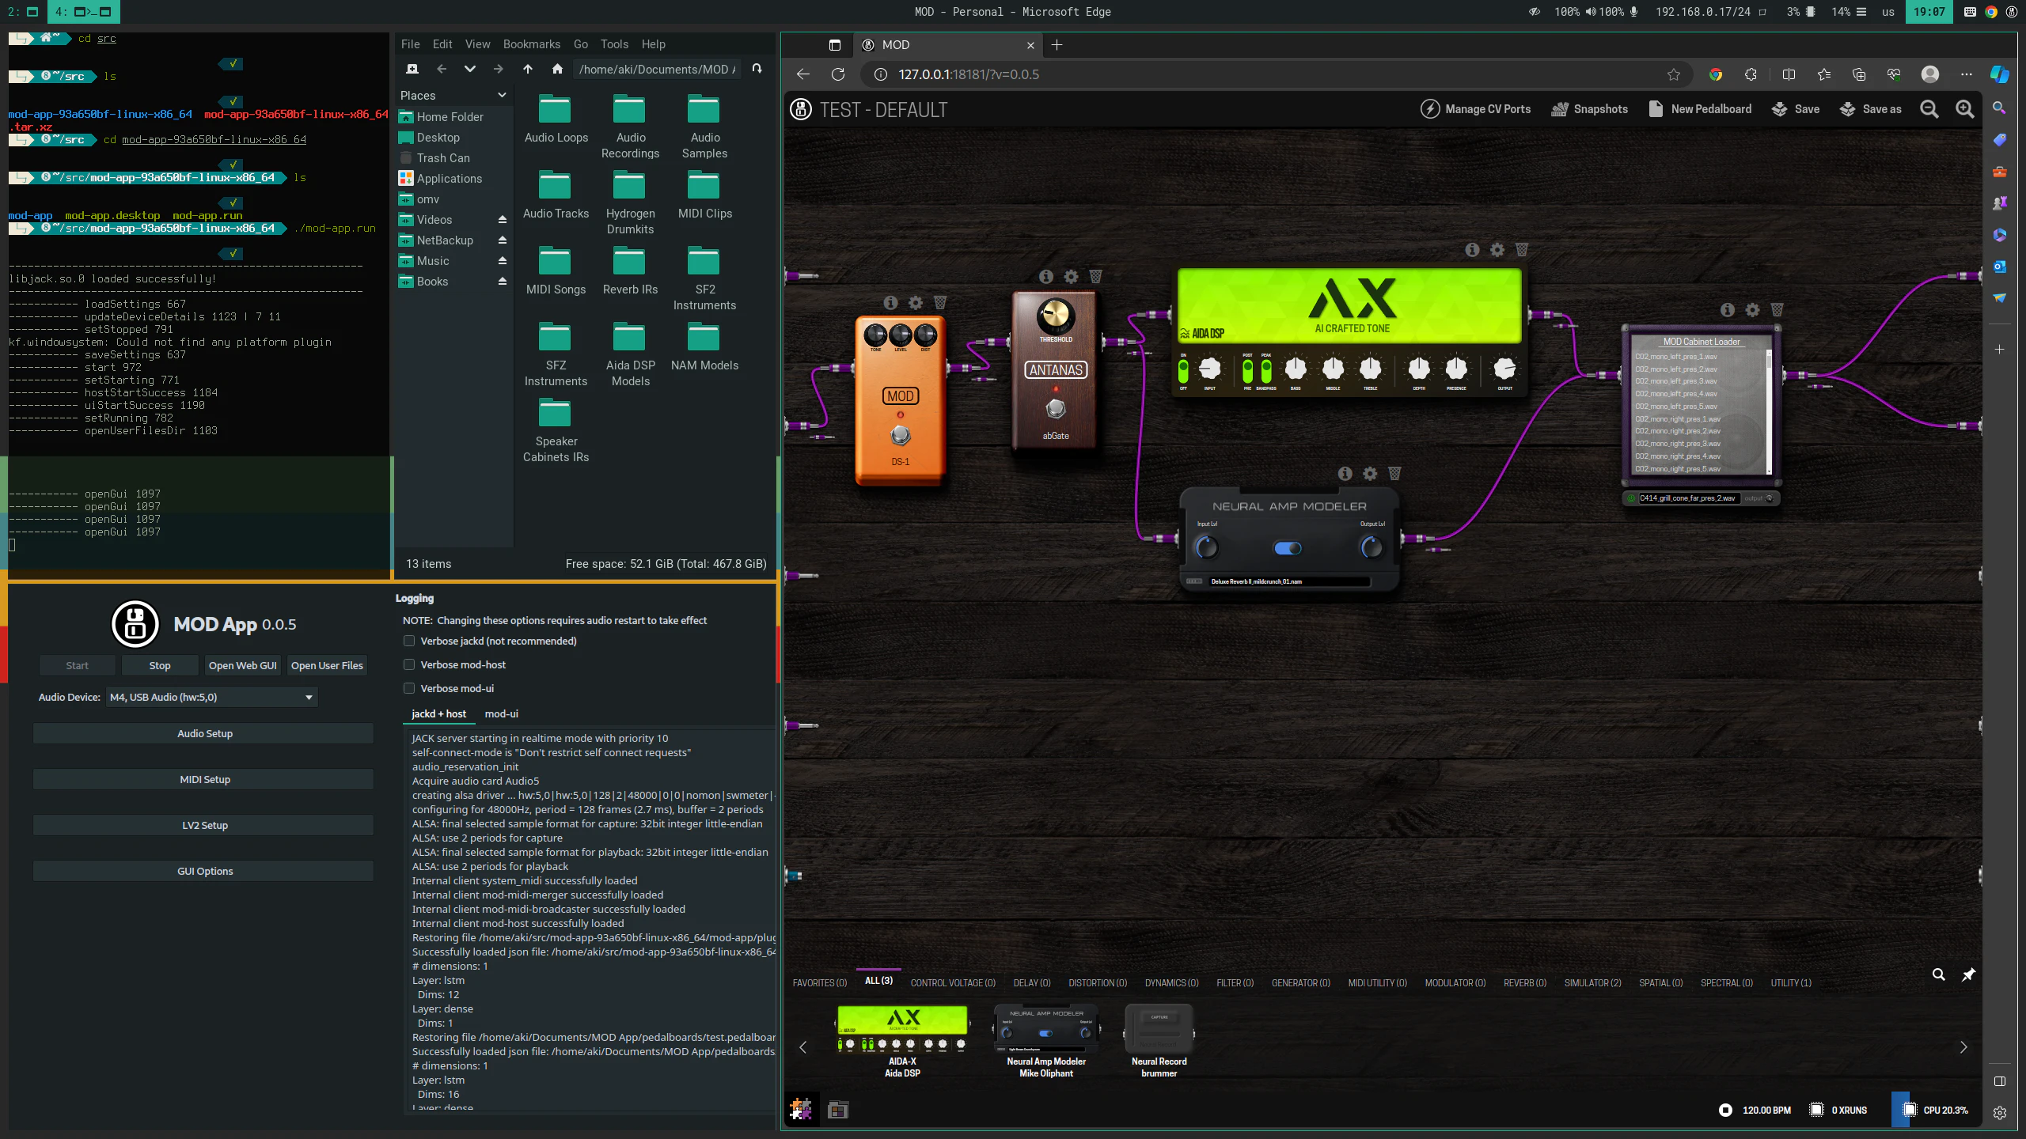Eject the NetBackup mount
2026x1139 pixels.
502,240
